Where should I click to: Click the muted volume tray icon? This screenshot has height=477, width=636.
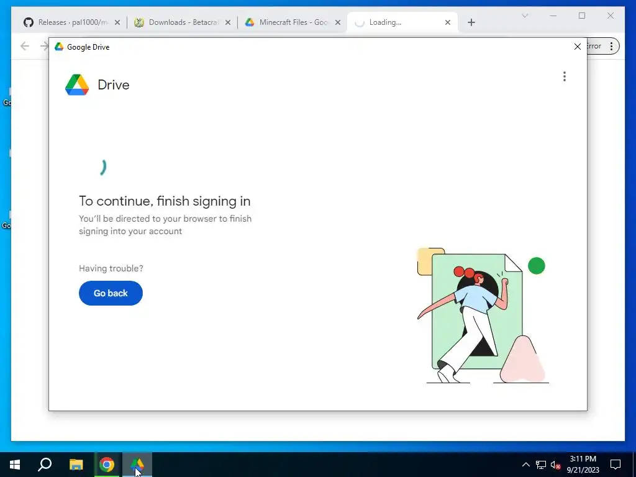tap(555, 465)
